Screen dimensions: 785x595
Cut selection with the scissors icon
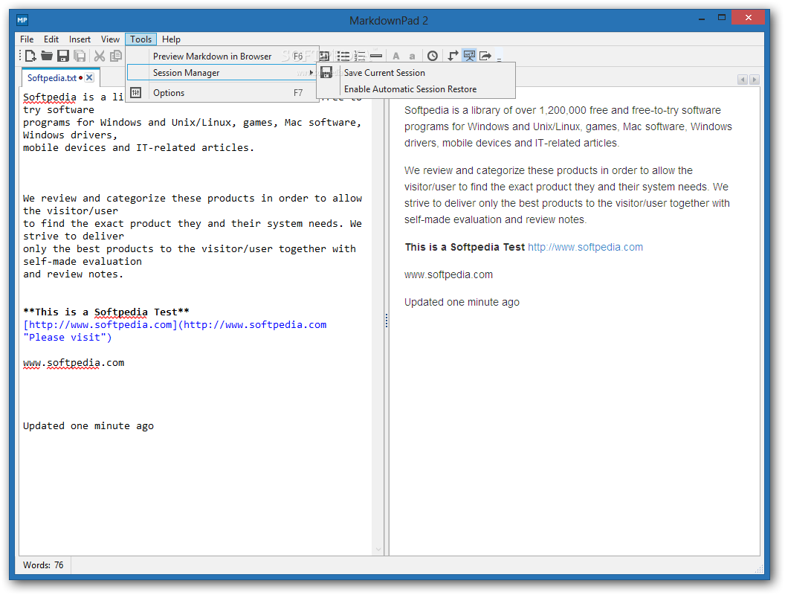(x=100, y=56)
